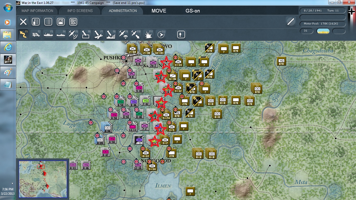Select Air recon mode F5 icon
The width and height of the screenshot is (356, 200).
pos(73,34)
